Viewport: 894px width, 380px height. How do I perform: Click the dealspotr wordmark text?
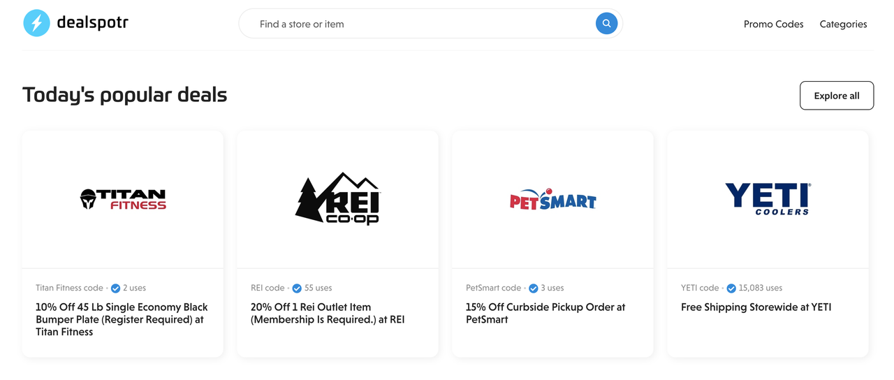click(92, 23)
